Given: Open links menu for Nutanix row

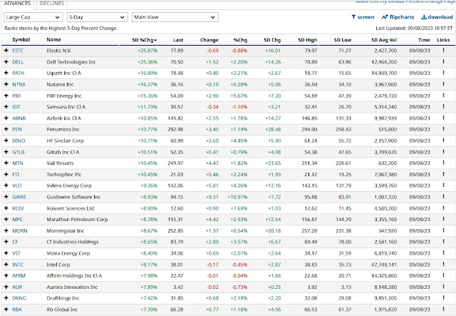Looking at the screenshot, I should pyautogui.click(x=443, y=84).
